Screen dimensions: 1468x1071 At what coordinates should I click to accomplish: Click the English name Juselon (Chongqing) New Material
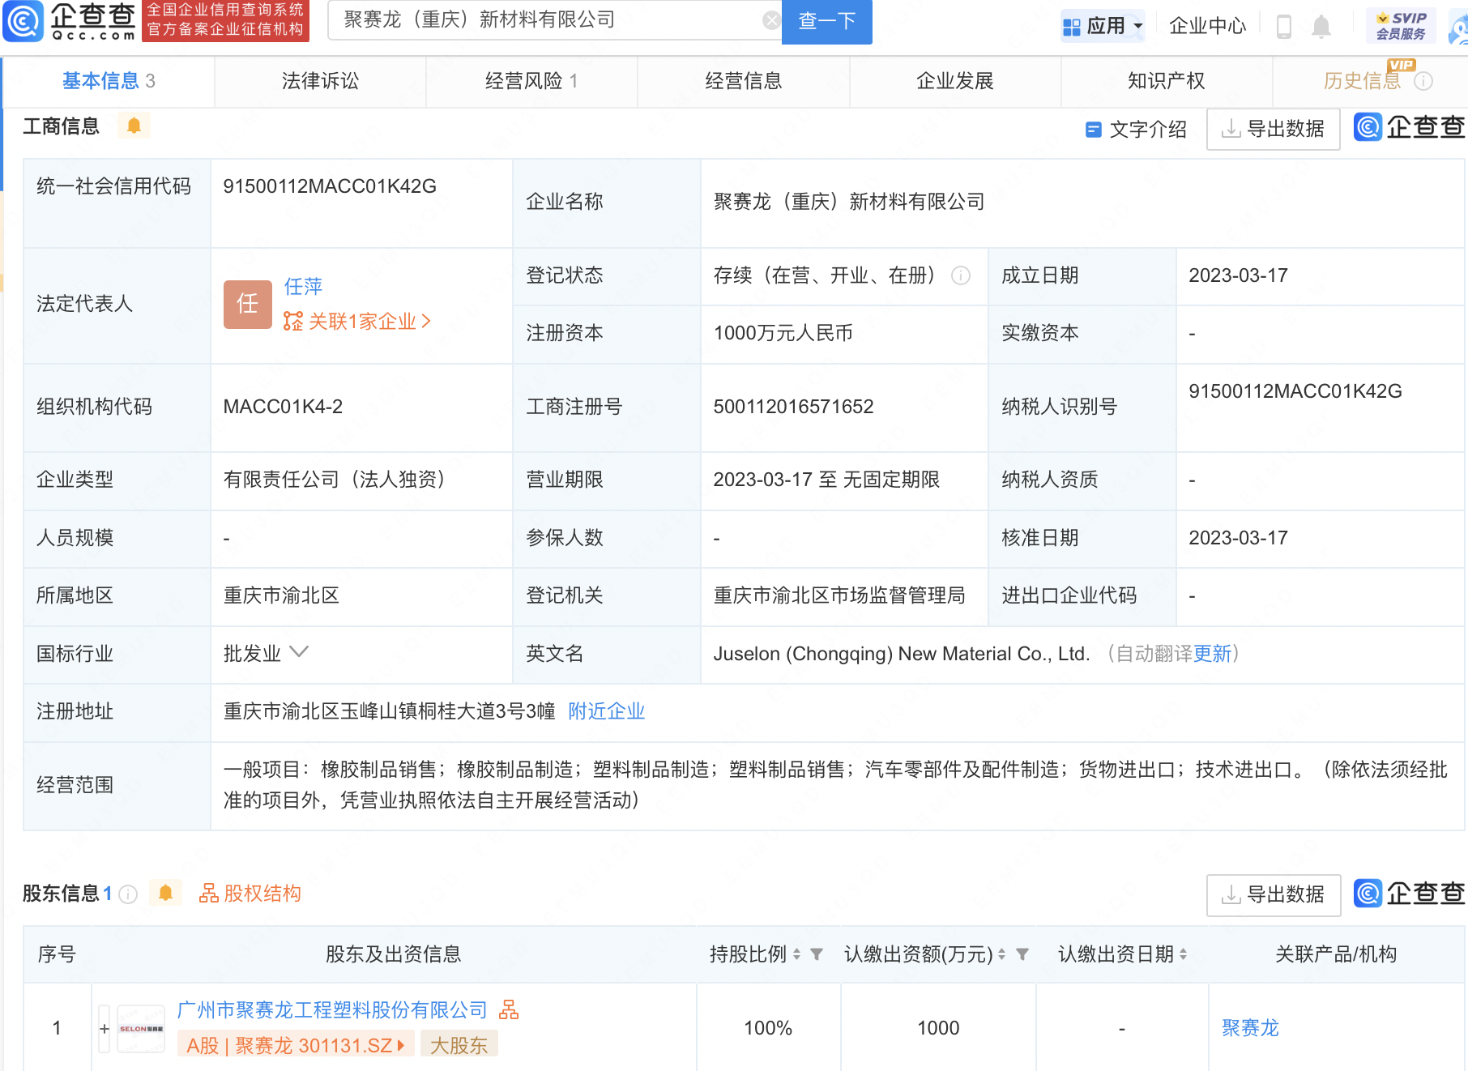click(x=901, y=654)
